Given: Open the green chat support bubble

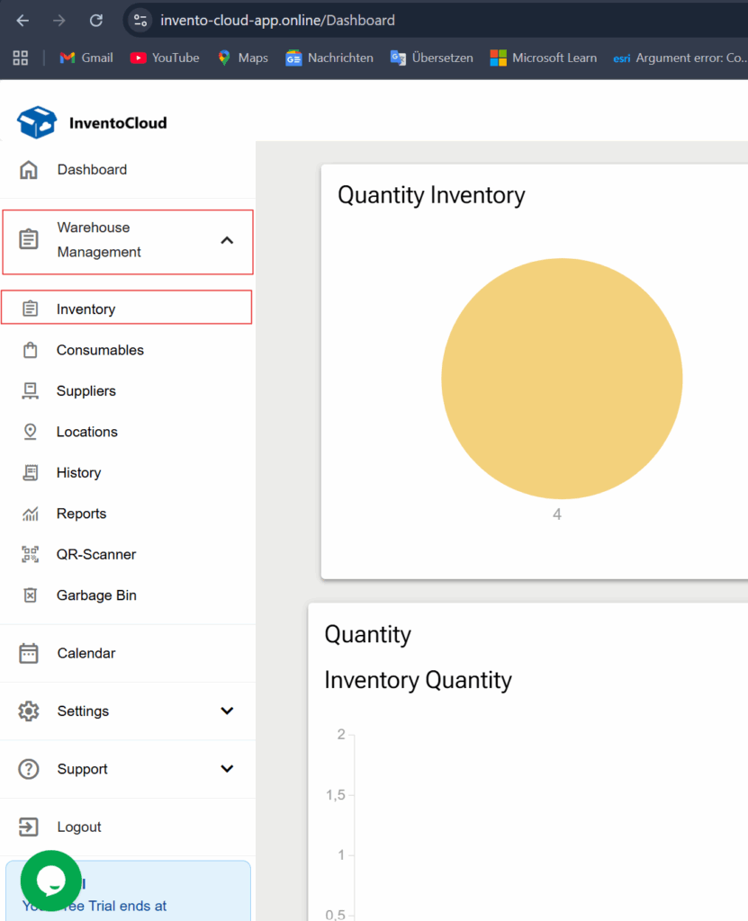Looking at the screenshot, I should (50, 880).
